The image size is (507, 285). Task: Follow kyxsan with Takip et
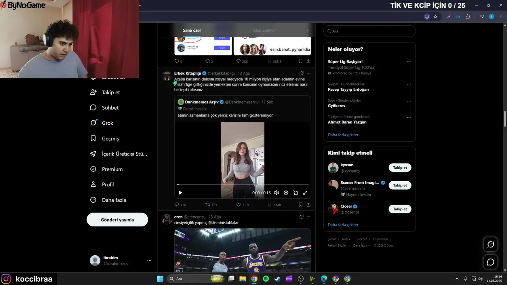400,167
